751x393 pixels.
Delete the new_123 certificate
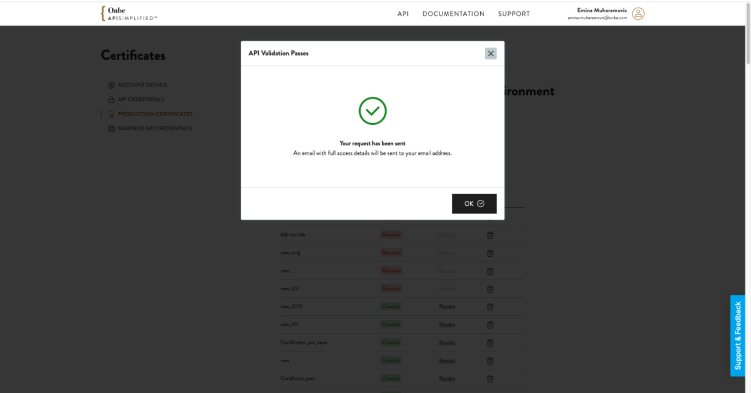tap(490, 288)
